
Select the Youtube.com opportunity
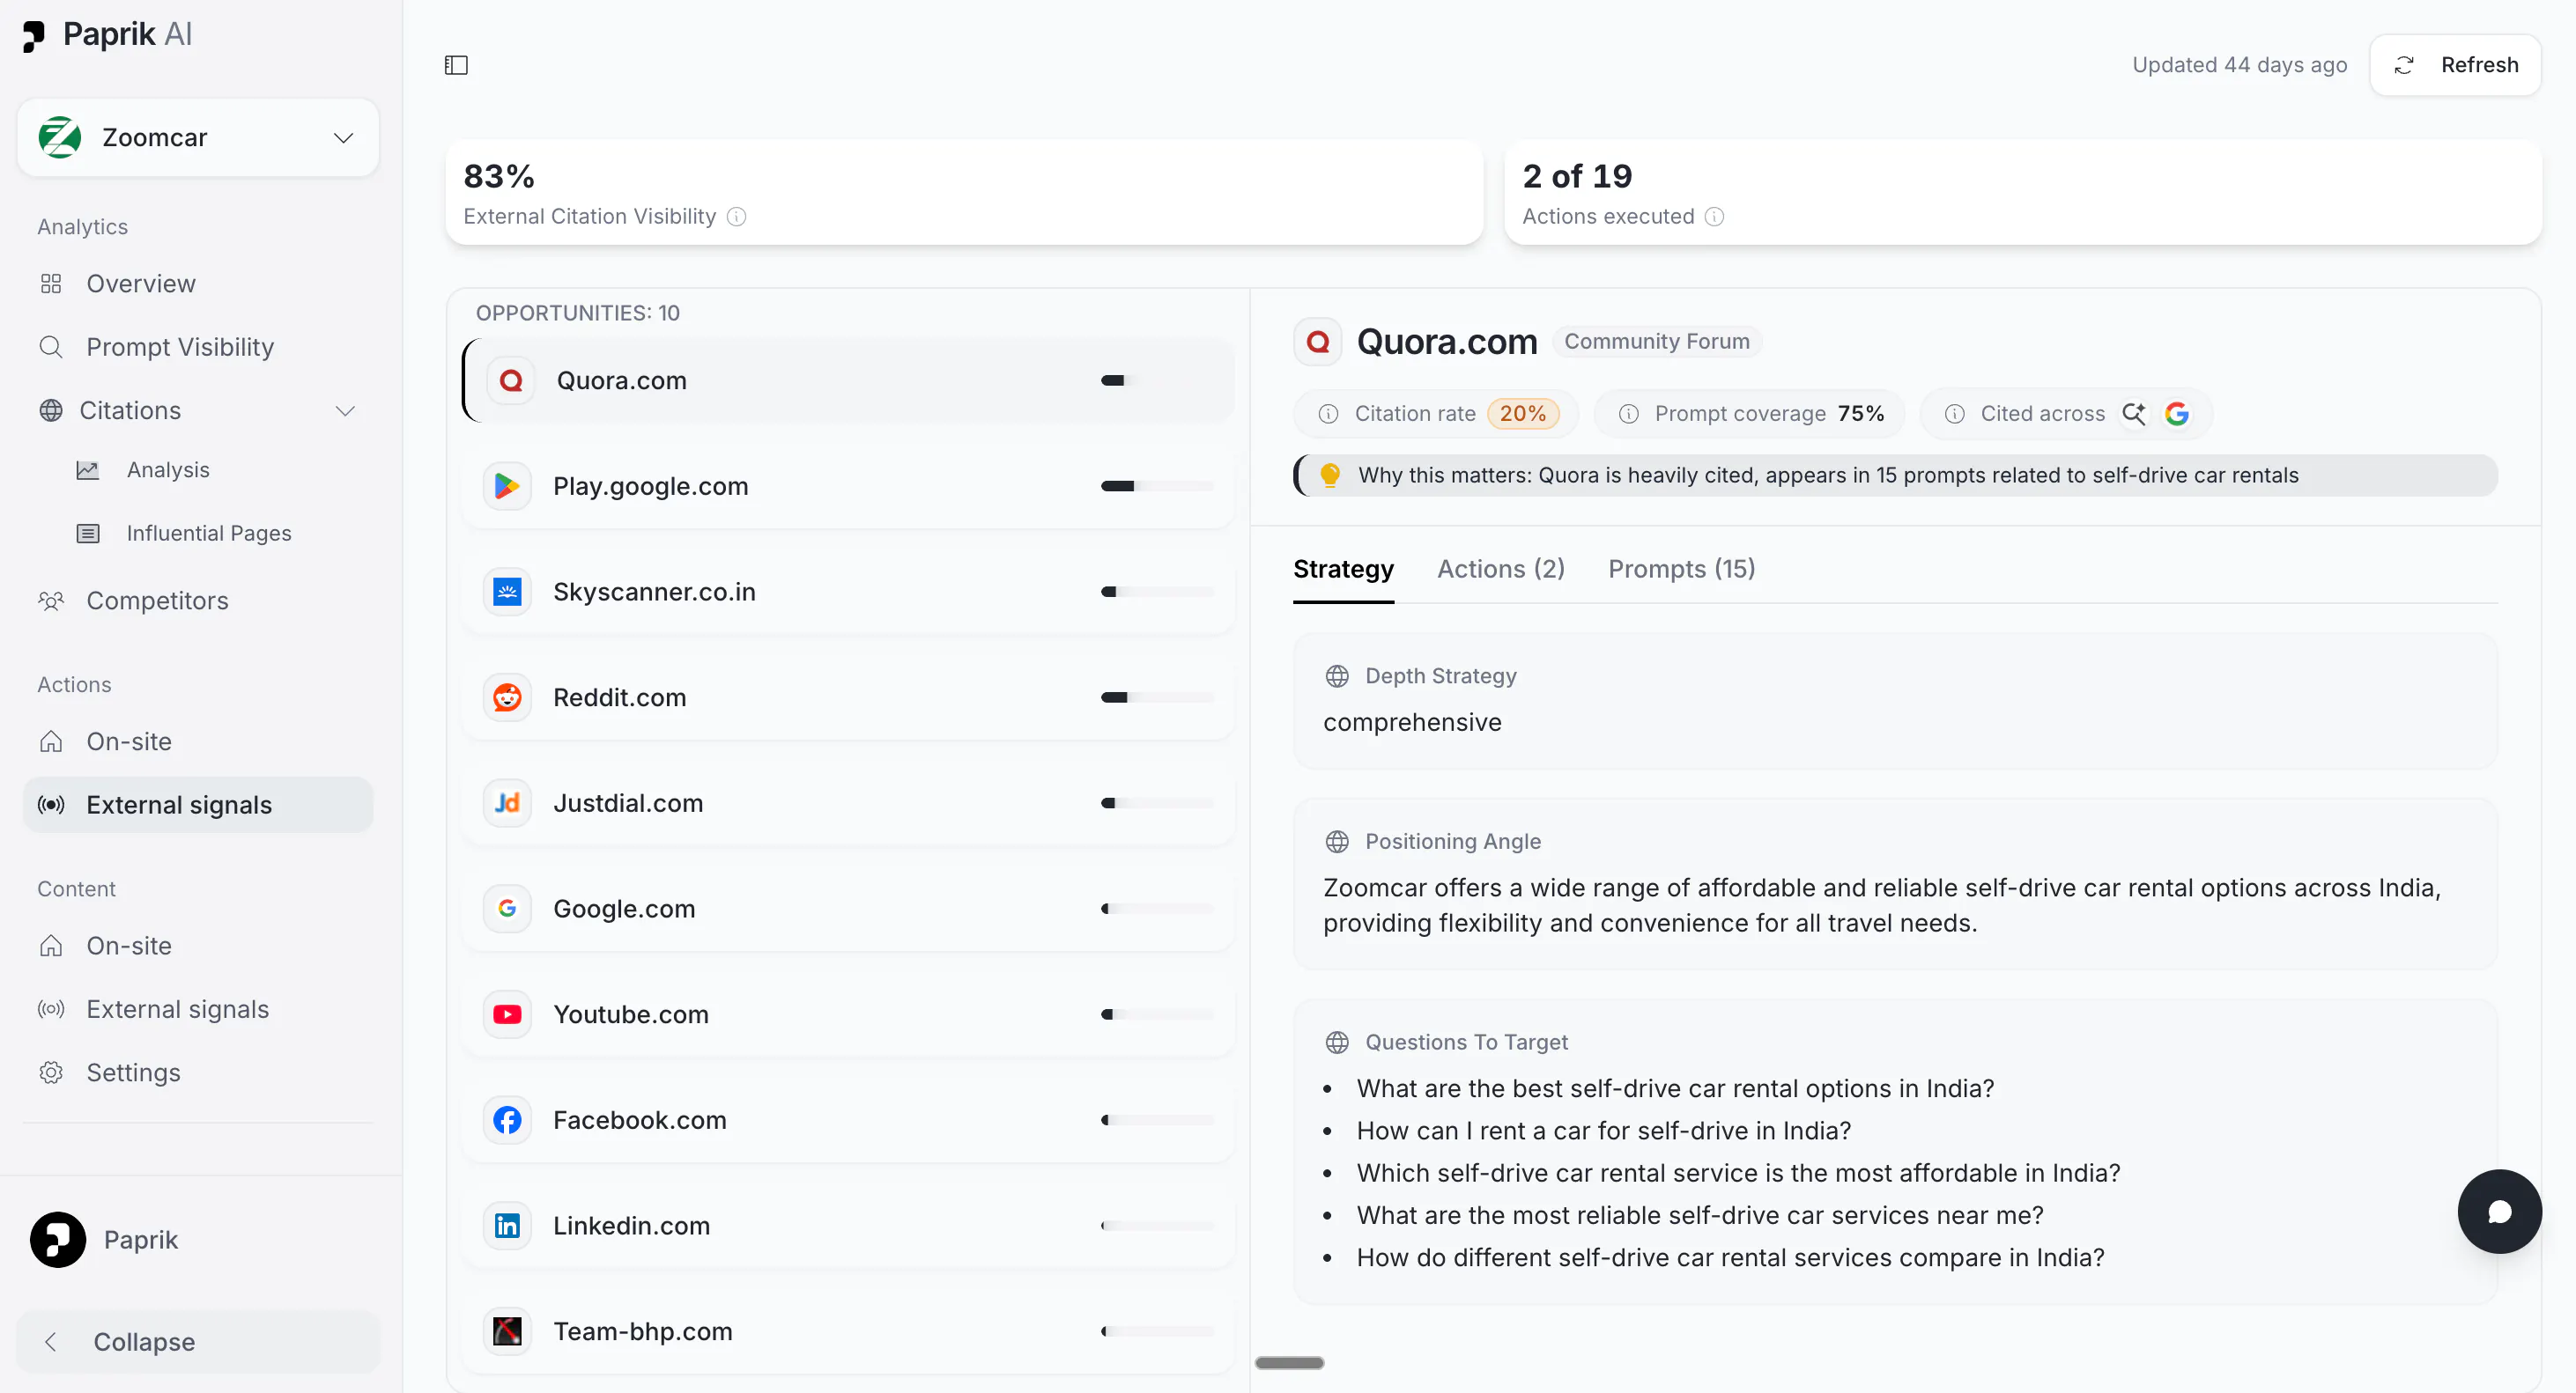point(848,1015)
